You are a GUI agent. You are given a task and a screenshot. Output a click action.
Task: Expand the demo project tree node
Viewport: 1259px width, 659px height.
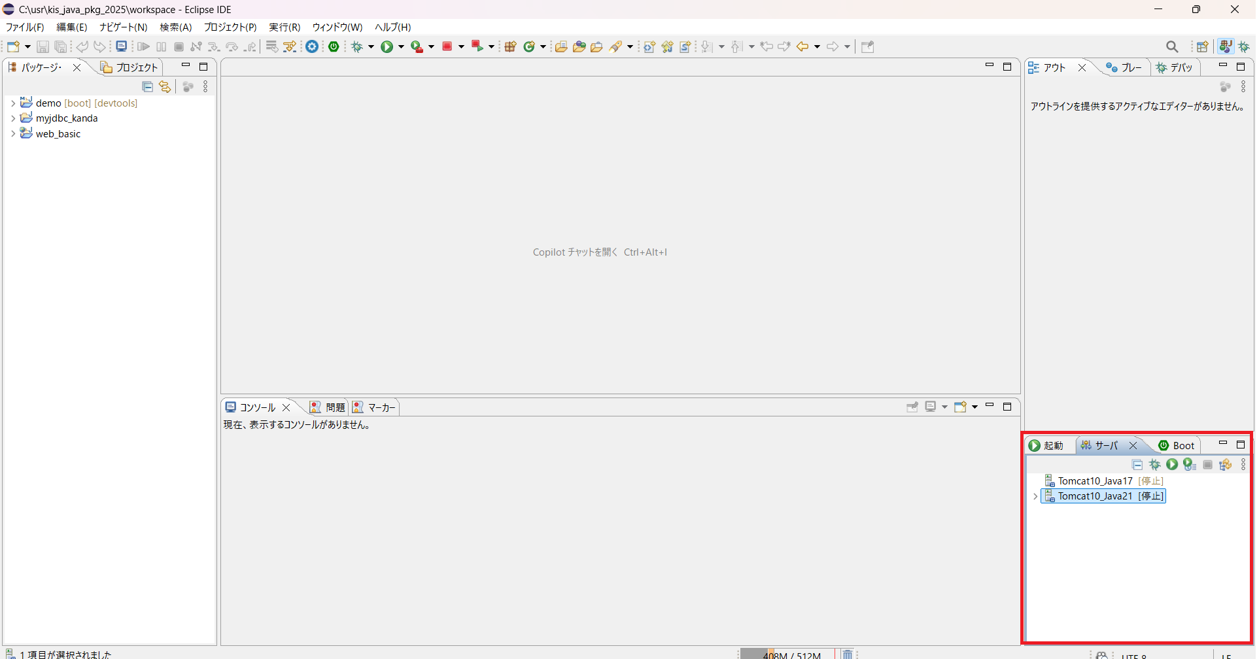[12, 103]
